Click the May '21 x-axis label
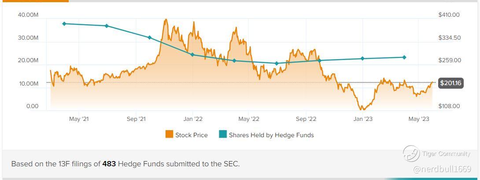 pyautogui.click(x=79, y=119)
